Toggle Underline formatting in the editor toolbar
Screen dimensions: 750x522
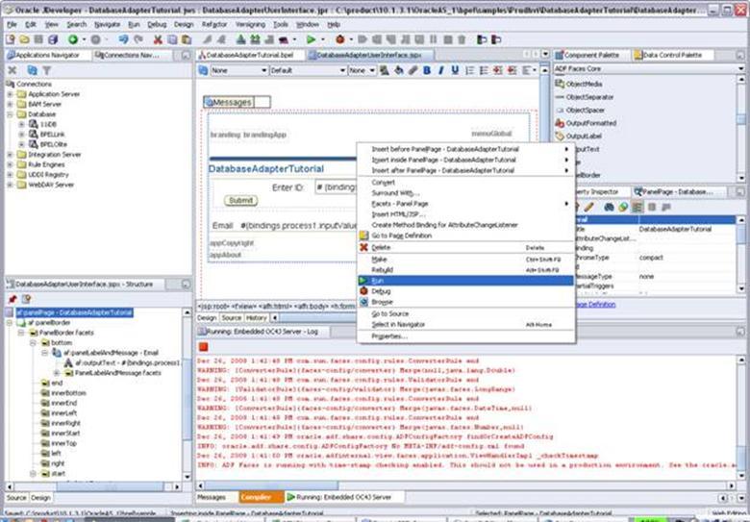click(x=455, y=71)
